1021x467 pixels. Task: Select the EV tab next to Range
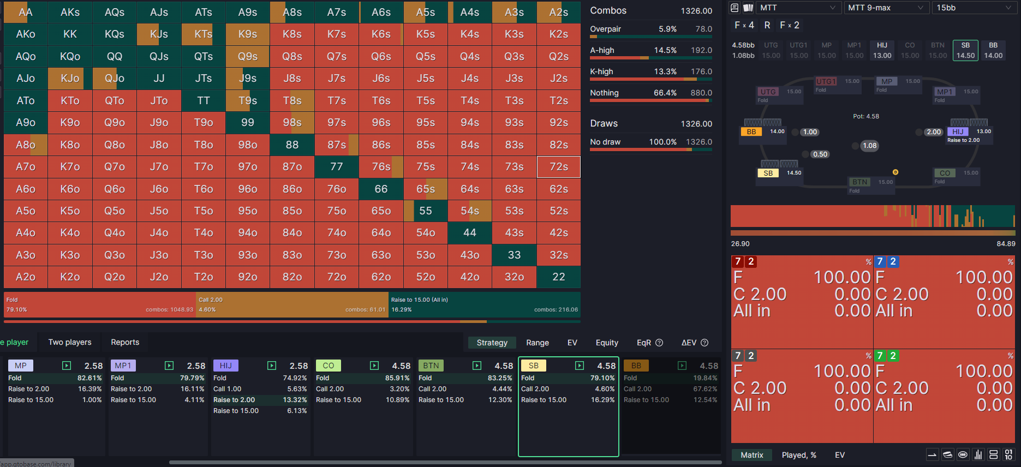(x=572, y=343)
